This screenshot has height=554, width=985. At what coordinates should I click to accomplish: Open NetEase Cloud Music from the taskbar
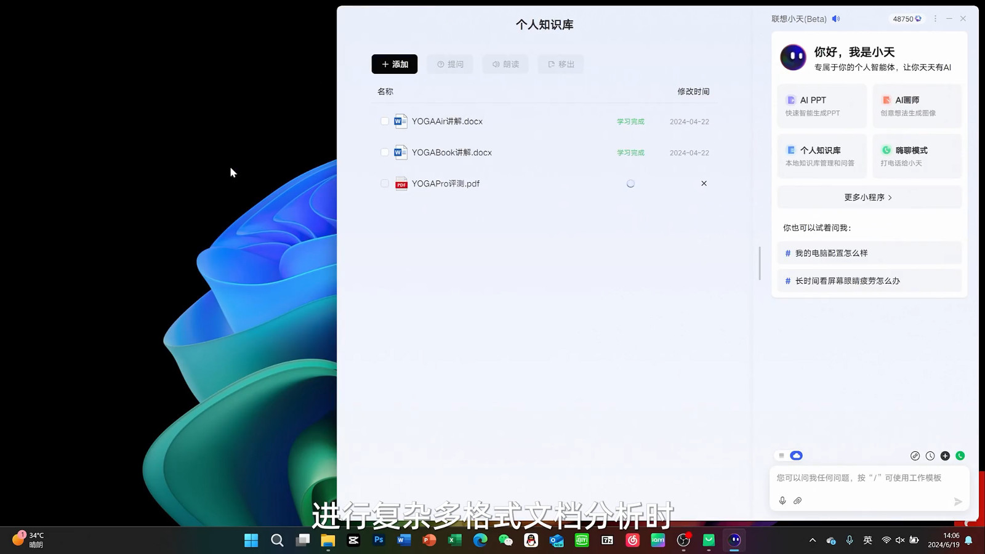point(633,540)
